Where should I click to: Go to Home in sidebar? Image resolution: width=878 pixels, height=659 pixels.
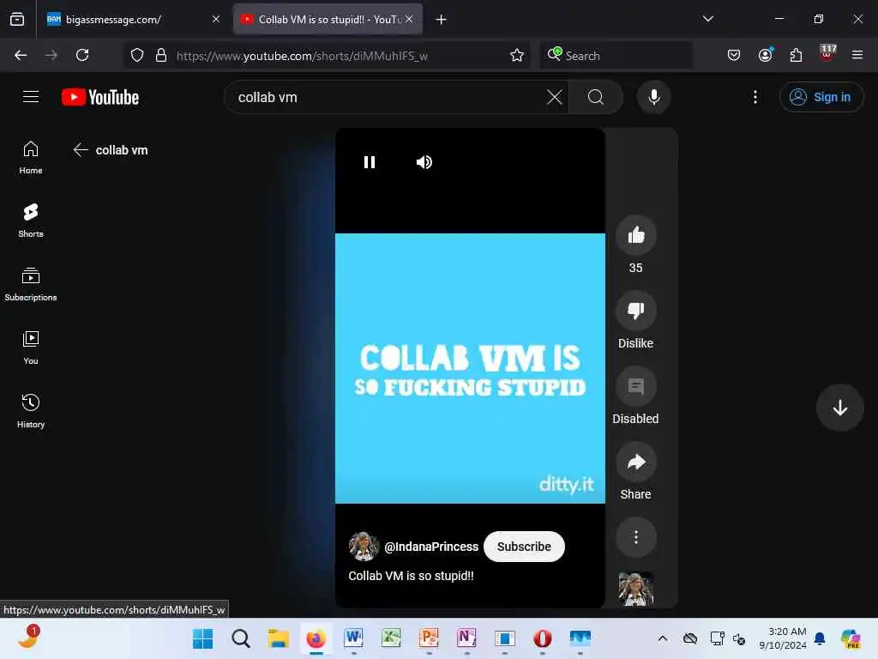31,158
